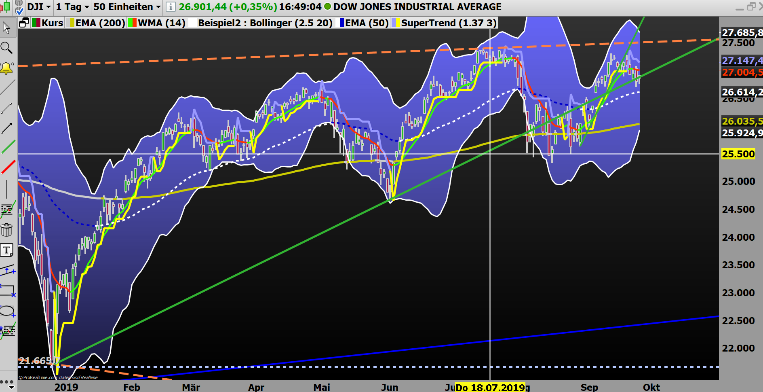This screenshot has width=763, height=392.
Task: Click the Kurs color swatch in the legend
Action: [36, 23]
